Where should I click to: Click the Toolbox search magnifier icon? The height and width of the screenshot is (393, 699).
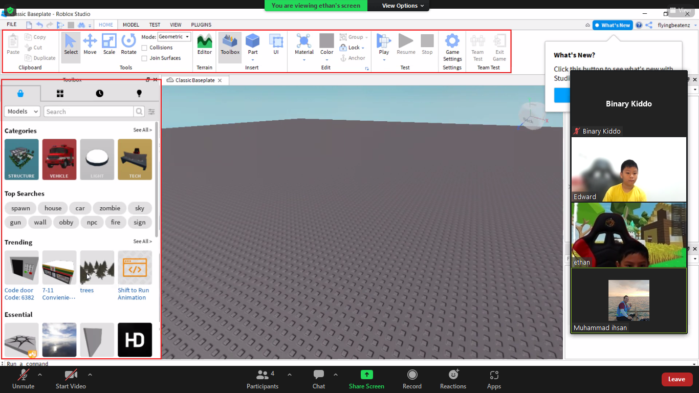pos(139,112)
